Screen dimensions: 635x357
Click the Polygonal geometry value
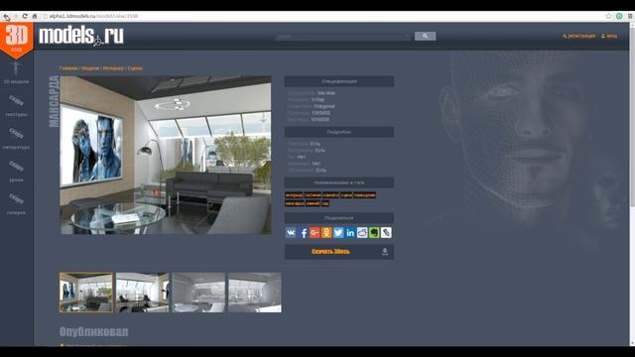coord(324,106)
